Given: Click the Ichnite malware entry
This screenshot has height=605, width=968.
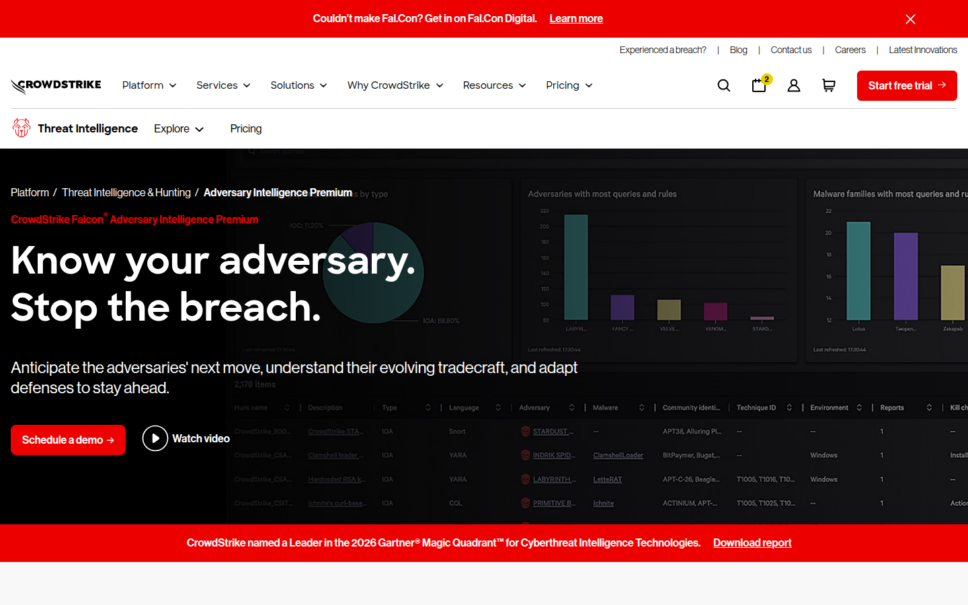Looking at the screenshot, I should (604, 503).
